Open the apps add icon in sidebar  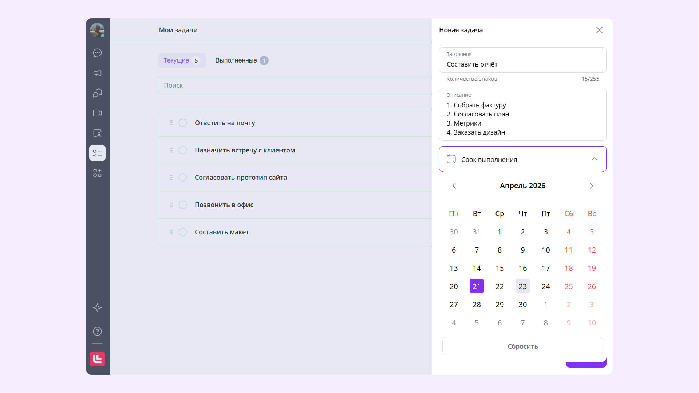click(97, 173)
